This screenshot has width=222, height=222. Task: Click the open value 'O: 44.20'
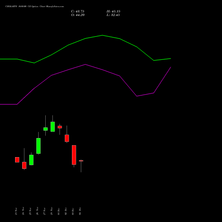pos(78,15)
